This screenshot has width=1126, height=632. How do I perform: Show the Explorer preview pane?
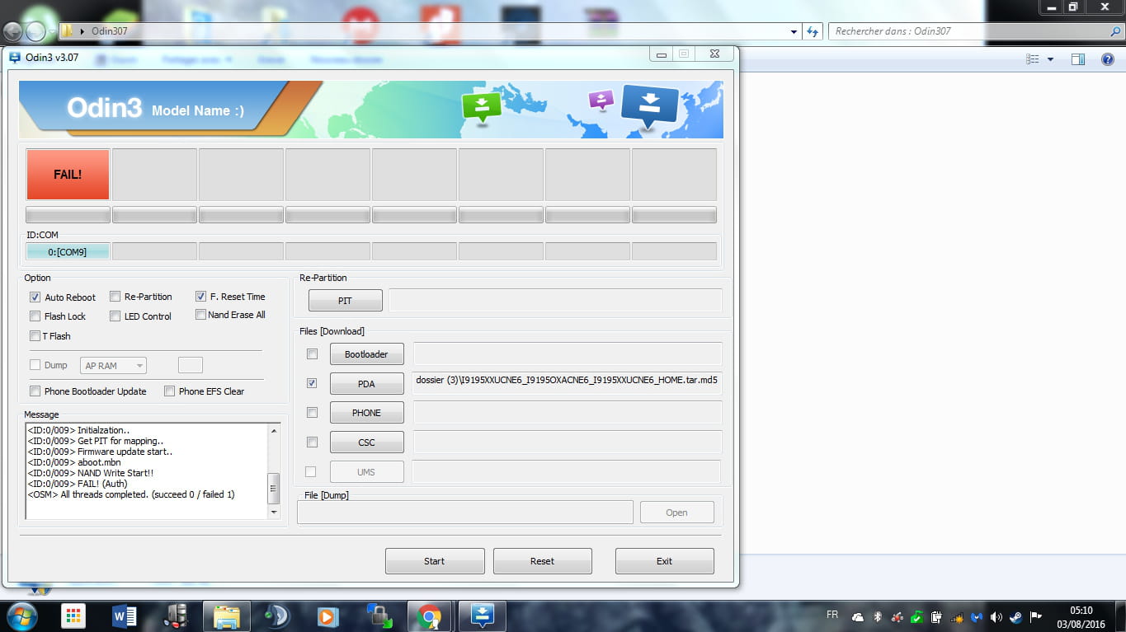point(1077,59)
